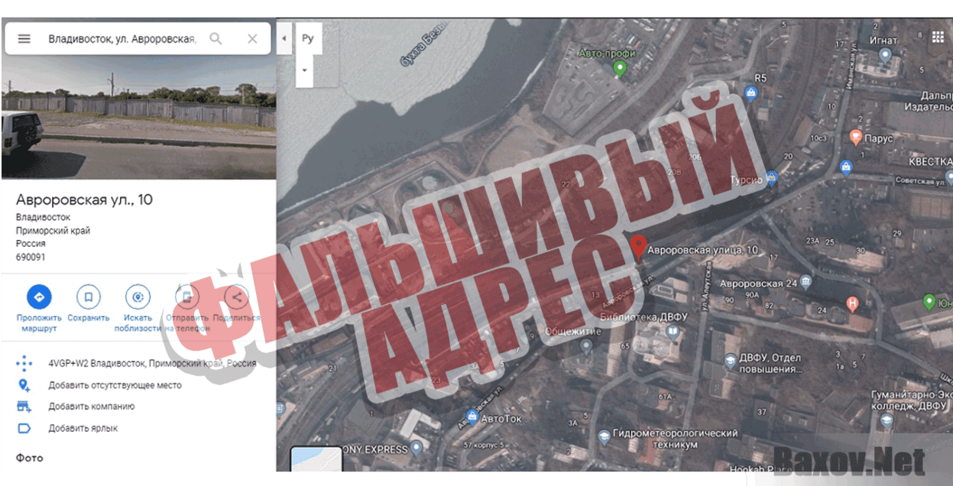This screenshot has height=486, width=953.
Task: Click the Добавить ярлык label icon
Action: tap(25, 427)
